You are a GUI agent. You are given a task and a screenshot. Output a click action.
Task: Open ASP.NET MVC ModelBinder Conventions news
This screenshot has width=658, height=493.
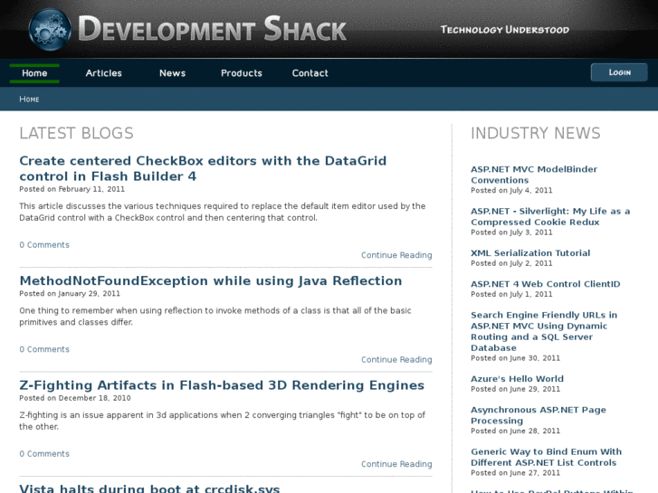534,175
